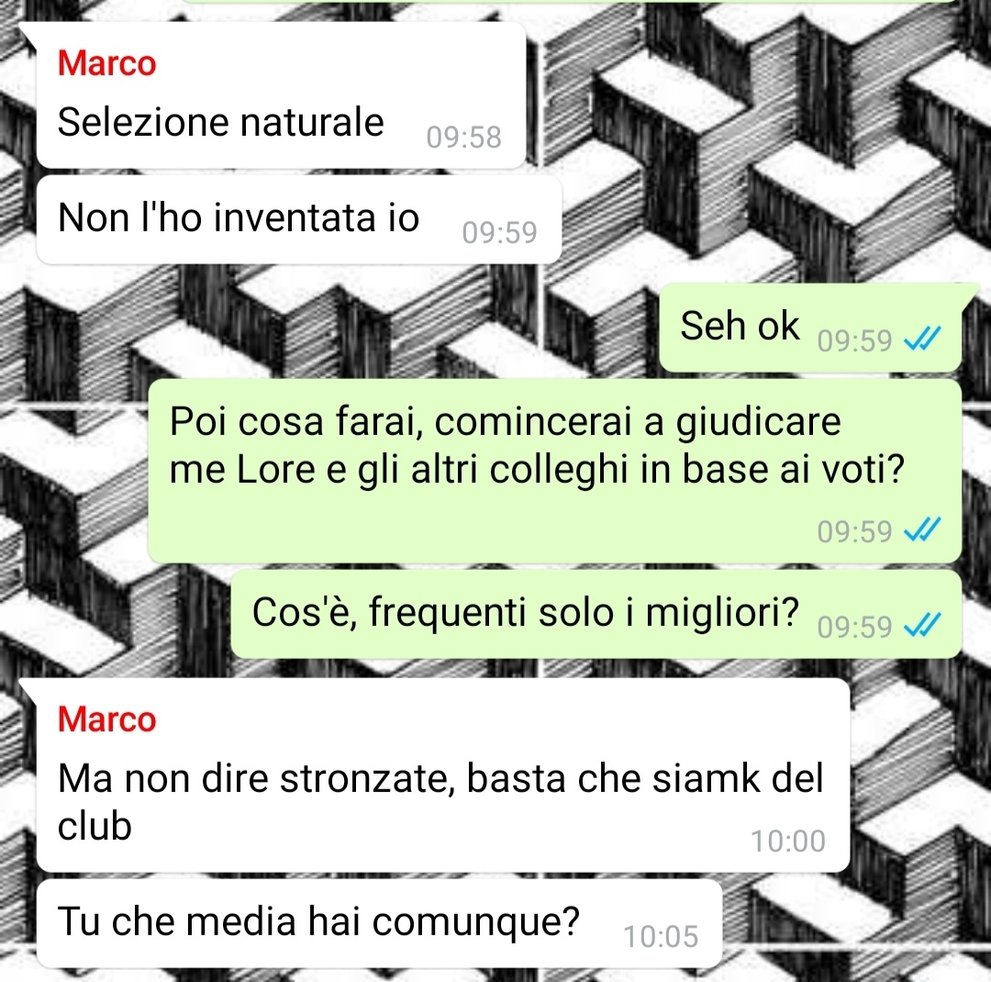Open Marco's name above 'Selezione naturale'
This screenshot has height=982, width=991.
106,63
